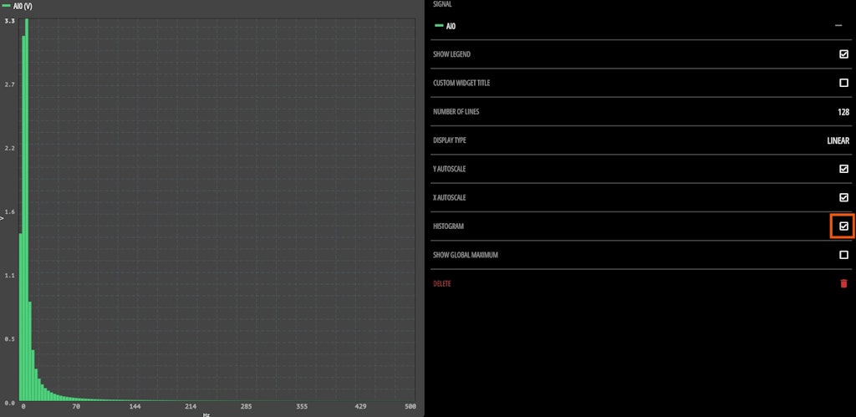
Task: Enable the Custom Widget Title checkbox
Action: coord(843,83)
